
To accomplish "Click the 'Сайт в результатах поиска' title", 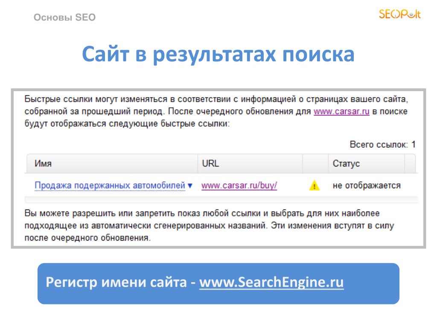I will point(218,54).
